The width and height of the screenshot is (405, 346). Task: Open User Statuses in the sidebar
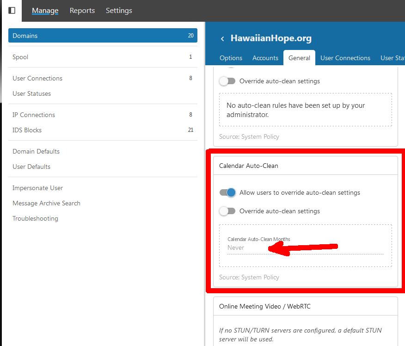click(x=31, y=93)
